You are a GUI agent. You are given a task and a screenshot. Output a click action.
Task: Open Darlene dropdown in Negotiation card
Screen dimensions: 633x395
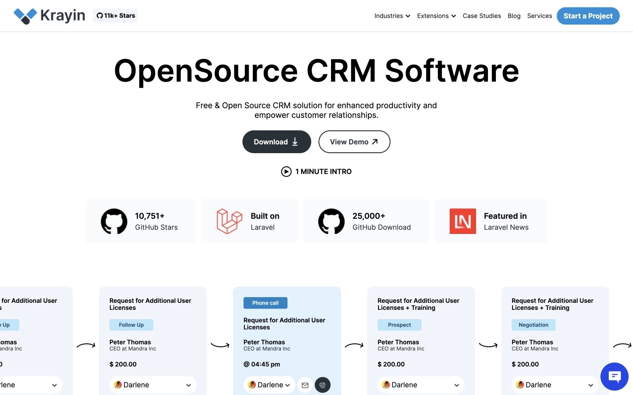click(555, 385)
